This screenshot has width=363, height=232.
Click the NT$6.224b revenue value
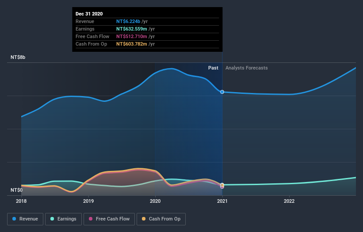coord(128,21)
